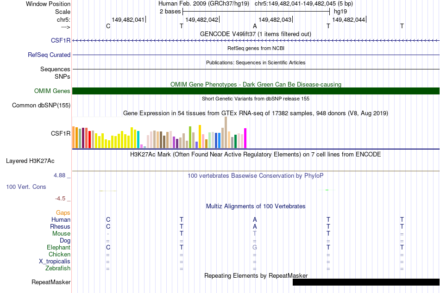
Task: Click the Dog species label
Action: coord(65,241)
